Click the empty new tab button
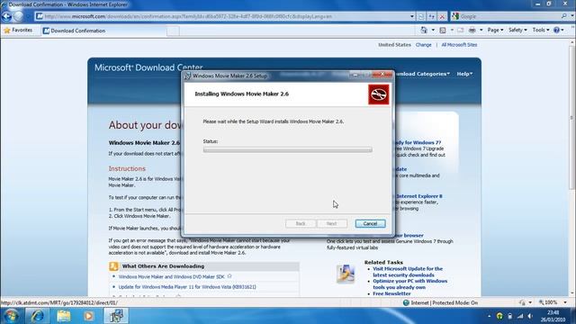 click(x=173, y=31)
